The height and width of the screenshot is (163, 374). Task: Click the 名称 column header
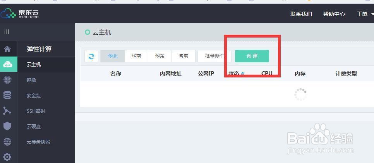pyautogui.click(x=116, y=74)
